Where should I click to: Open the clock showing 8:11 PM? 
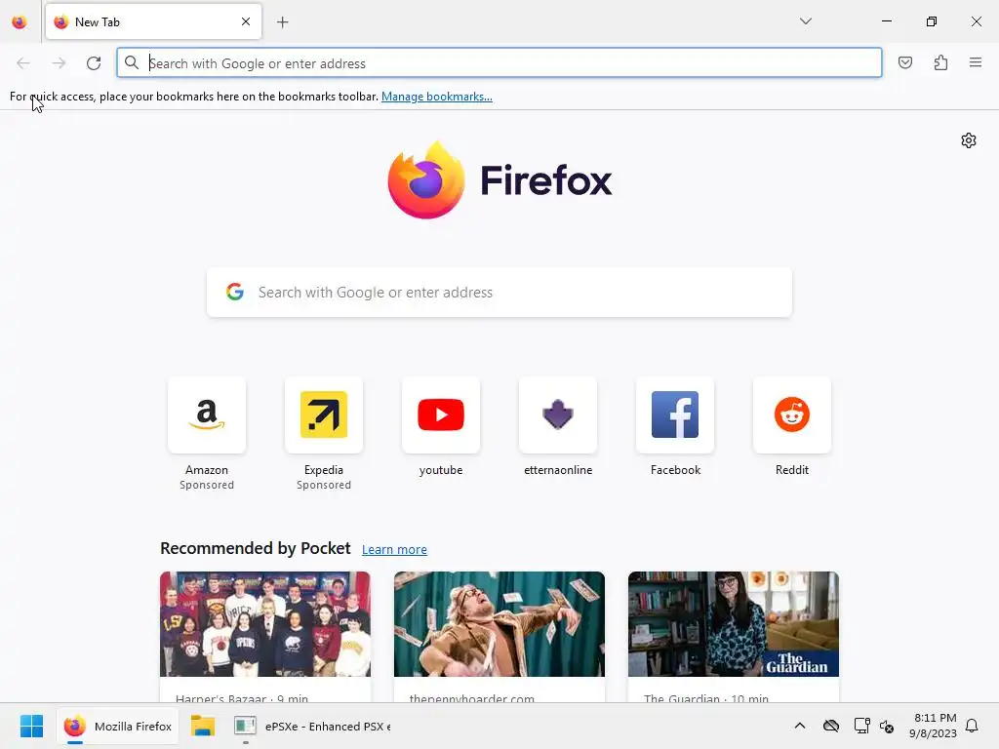pos(933,726)
